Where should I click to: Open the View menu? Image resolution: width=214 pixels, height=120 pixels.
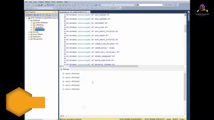point(35,2)
